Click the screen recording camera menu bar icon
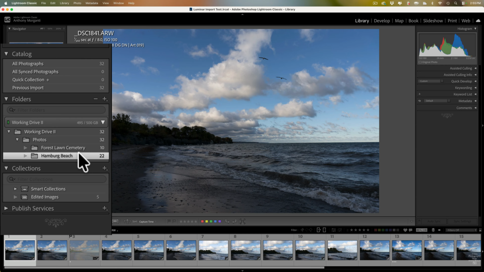The height and width of the screenshot is (272, 484). [x=375, y=3]
